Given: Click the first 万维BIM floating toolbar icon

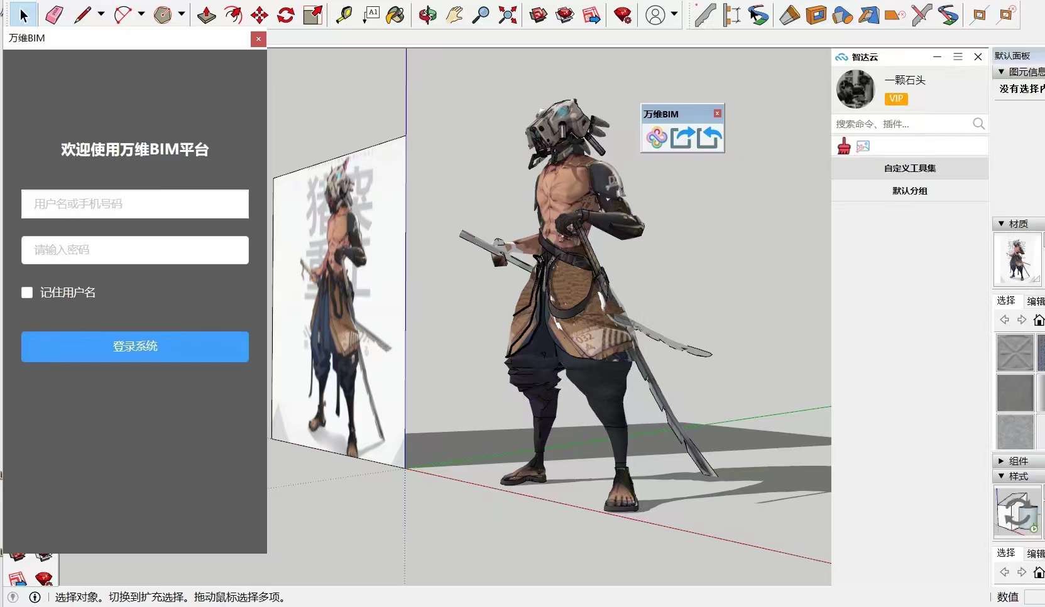Looking at the screenshot, I should point(657,137).
